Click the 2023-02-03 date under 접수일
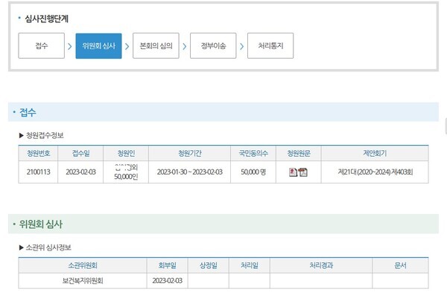Viewport: 447px width, 292px height. [80, 172]
